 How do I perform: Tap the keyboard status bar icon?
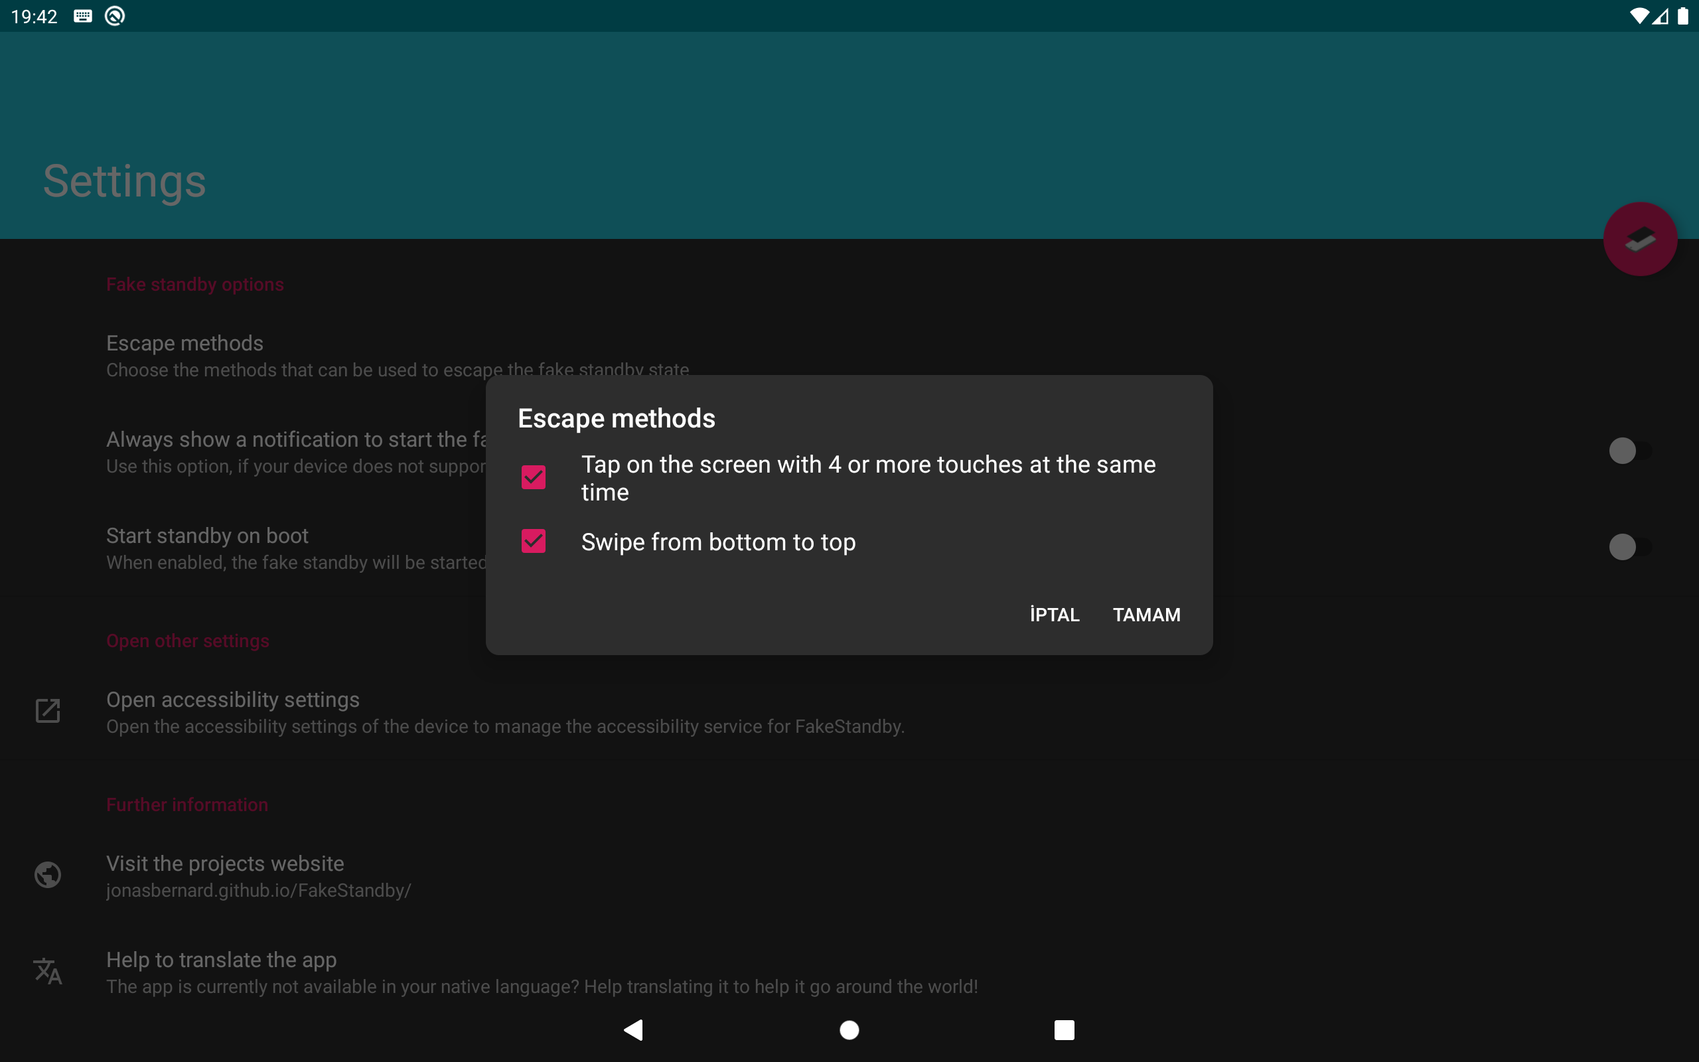(x=83, y=16)
